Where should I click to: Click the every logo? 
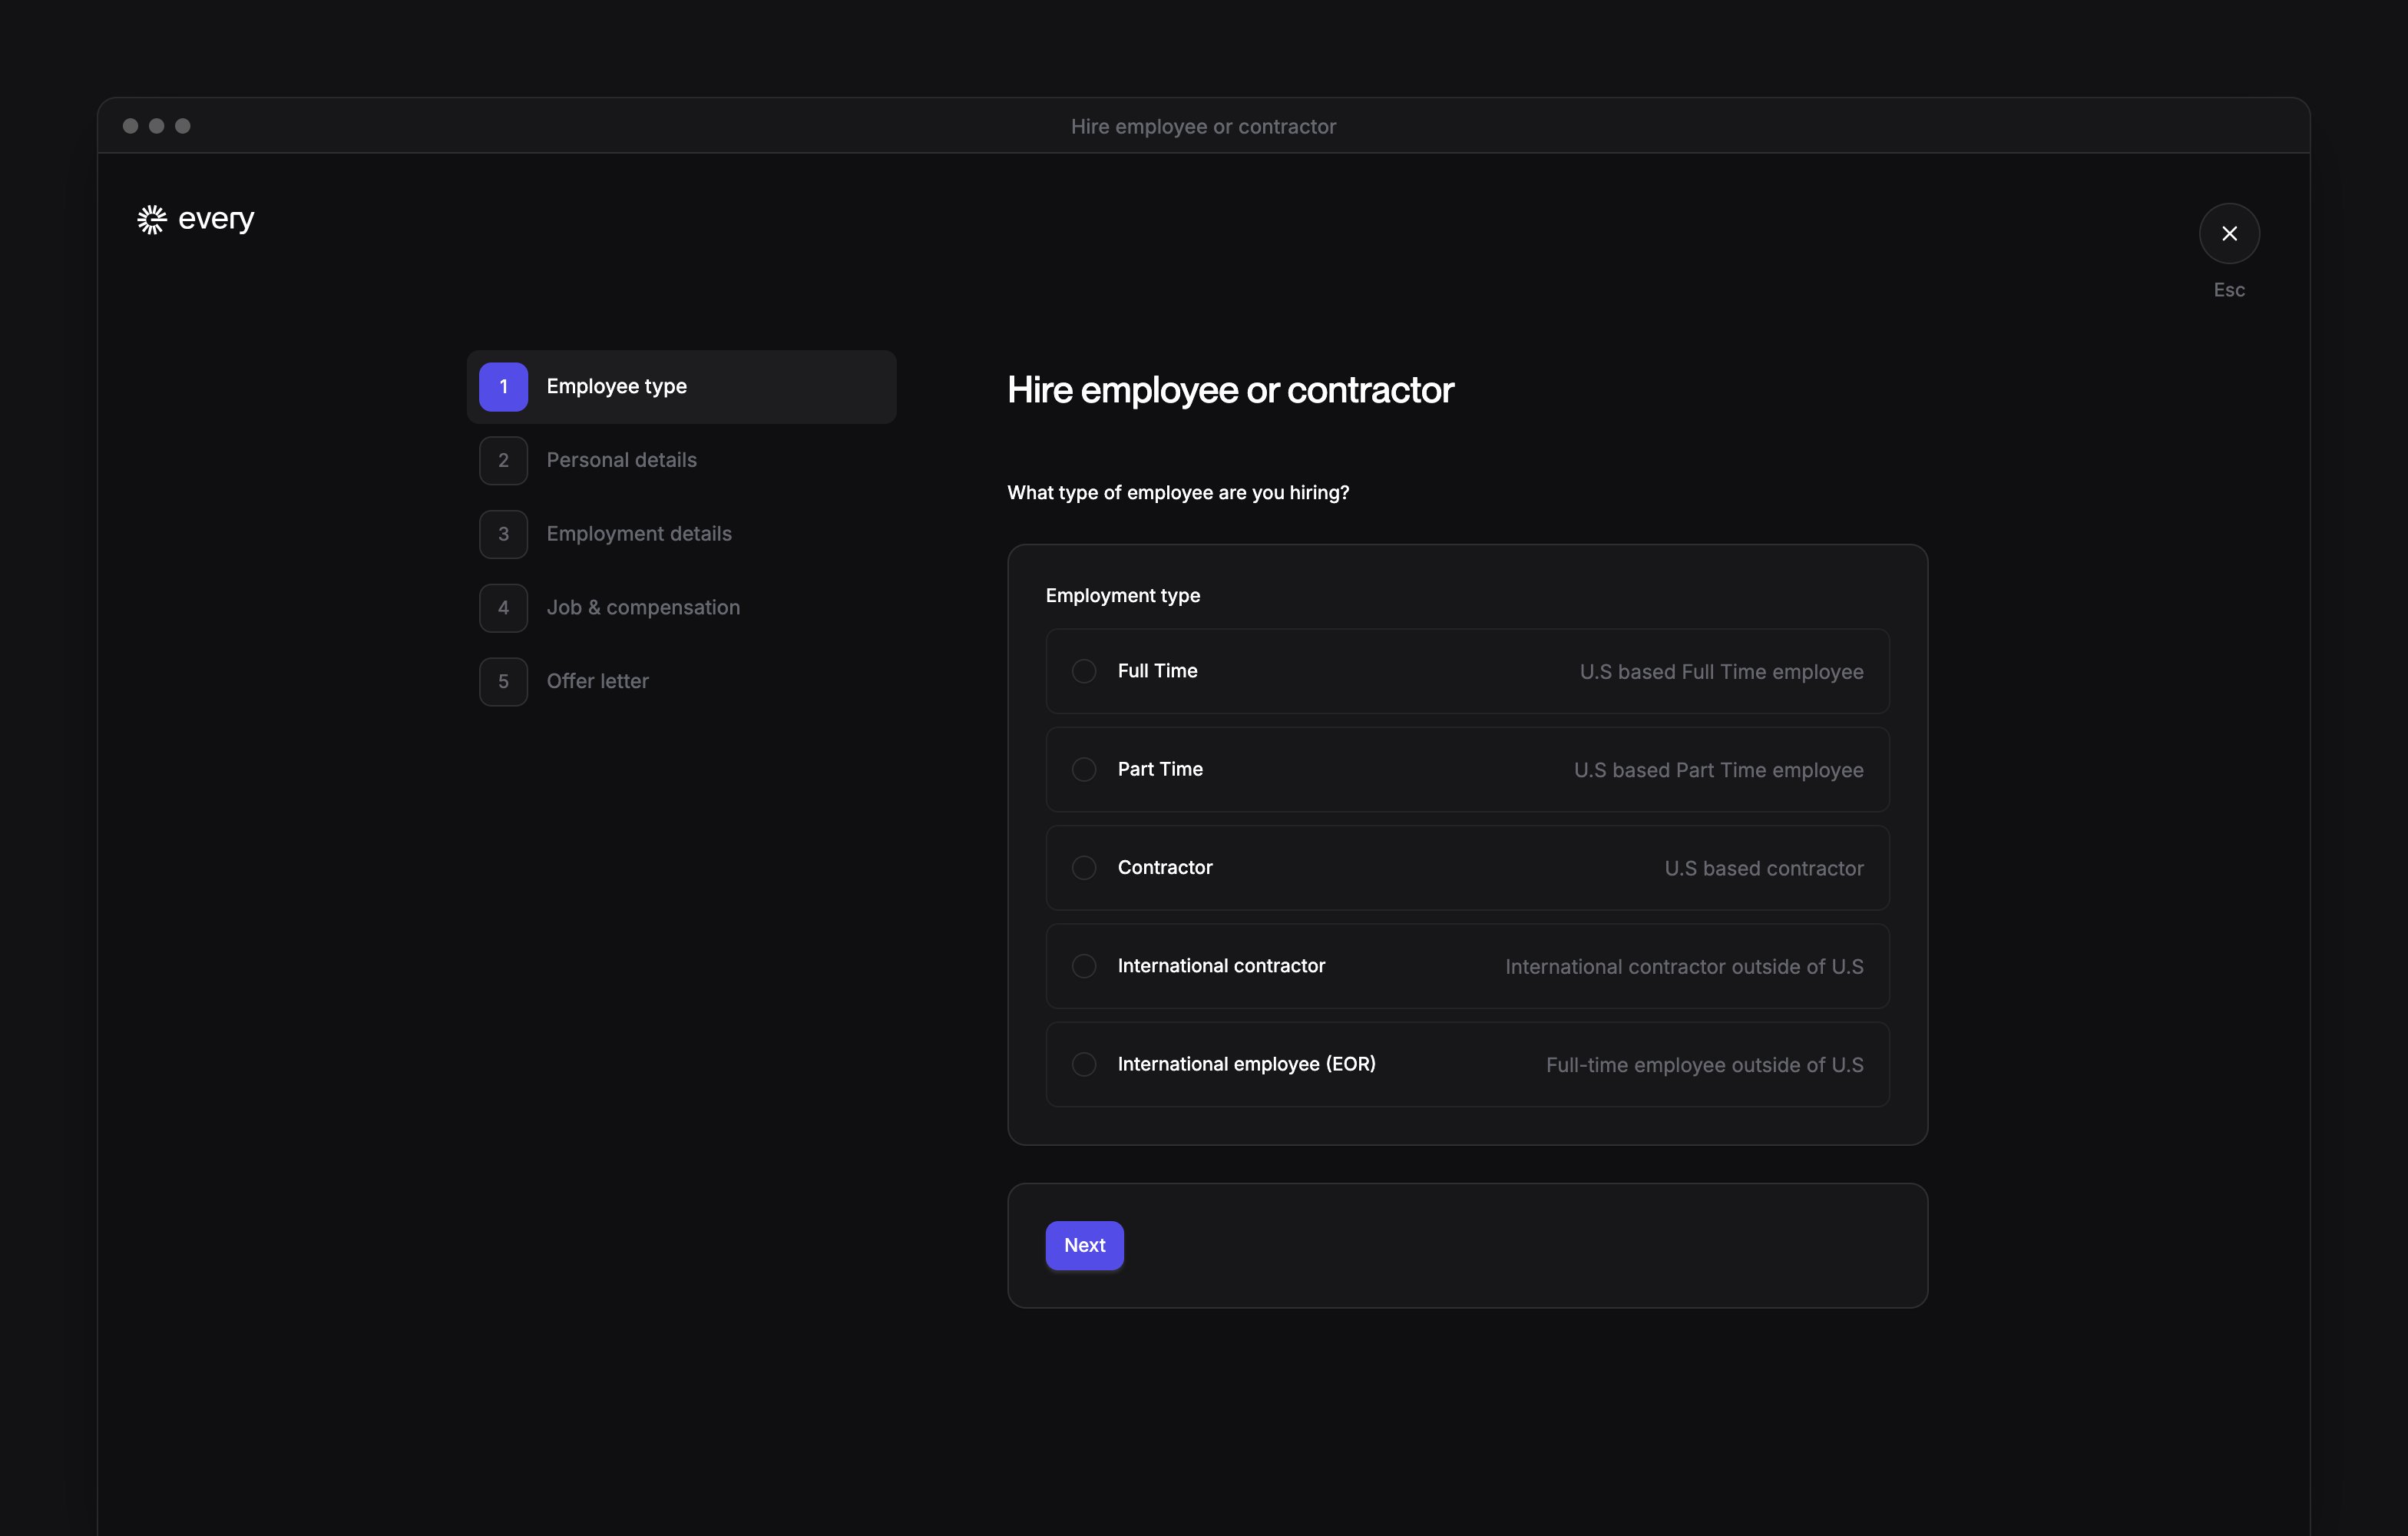[196, 219]
